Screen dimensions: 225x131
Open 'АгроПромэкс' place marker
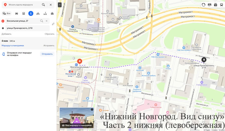tap(81, 6)
